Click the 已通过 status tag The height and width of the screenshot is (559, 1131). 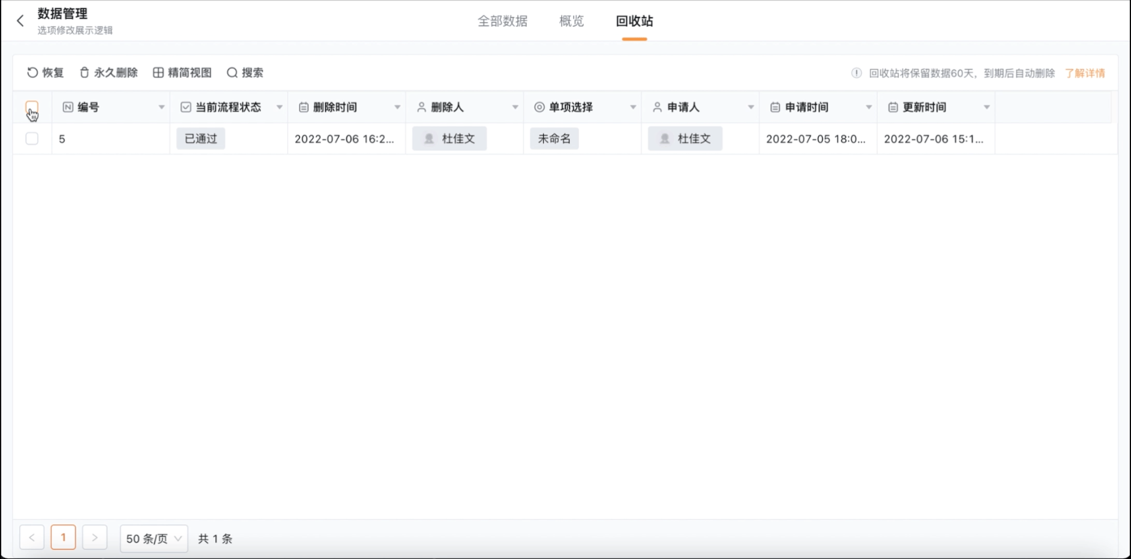tap(201, 139)
